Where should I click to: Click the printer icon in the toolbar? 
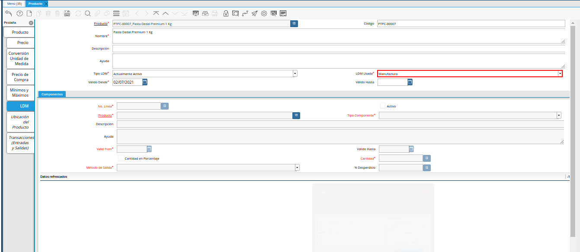pyautogui.click(x=215, y=13)
